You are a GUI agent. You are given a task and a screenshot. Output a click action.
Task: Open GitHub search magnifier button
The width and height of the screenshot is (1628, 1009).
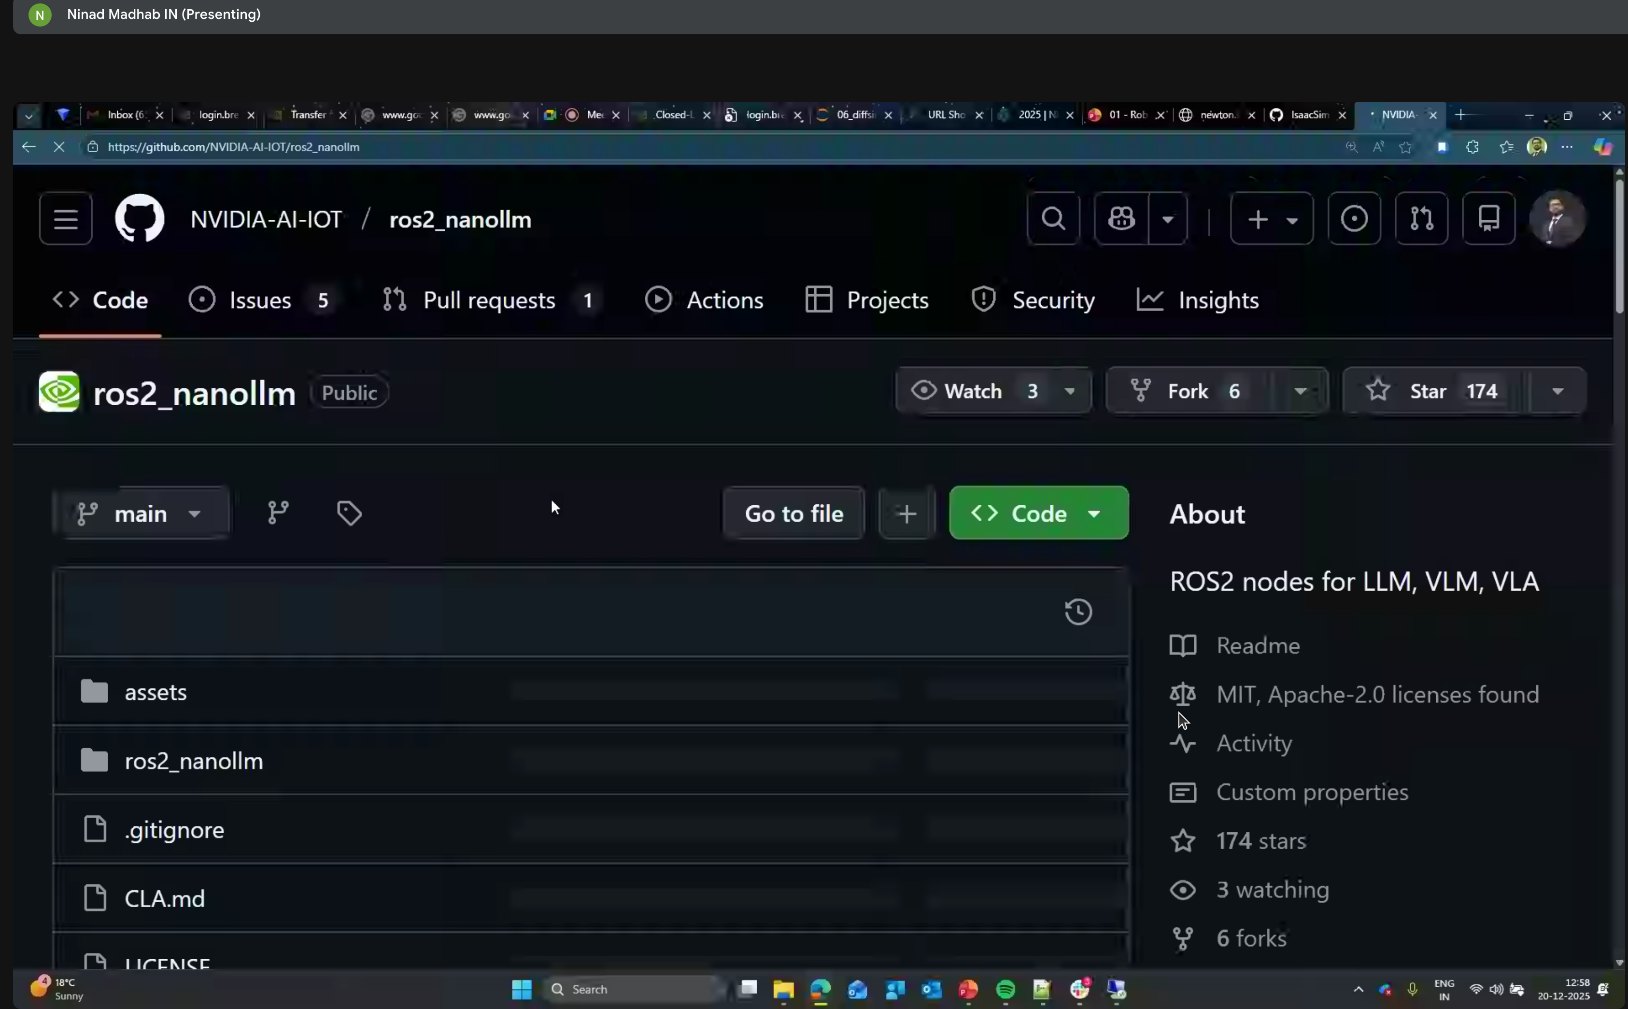(x=1053, y=219)
